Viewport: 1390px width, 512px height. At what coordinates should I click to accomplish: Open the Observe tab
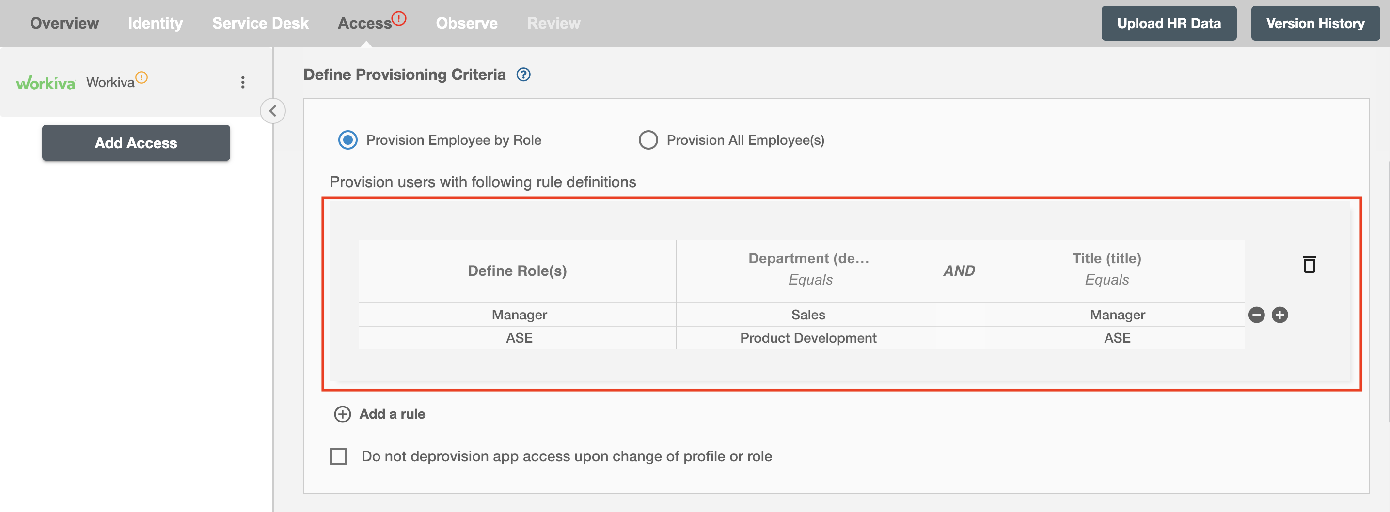[x=467, y=23]
